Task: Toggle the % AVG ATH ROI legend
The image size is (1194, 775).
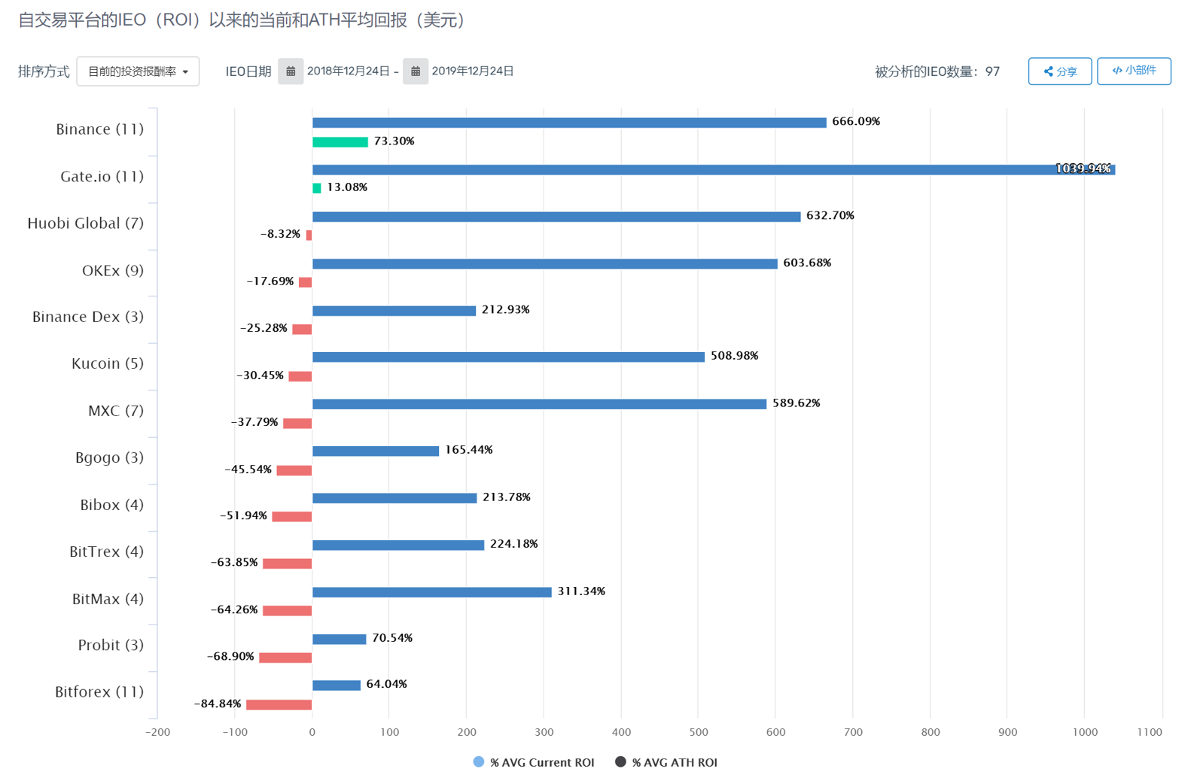Action: pyautogui.click(x=666, y=762)
